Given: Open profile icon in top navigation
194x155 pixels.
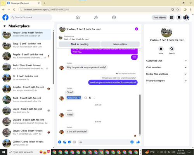Looking at the screenshot, I should [114, 17].
